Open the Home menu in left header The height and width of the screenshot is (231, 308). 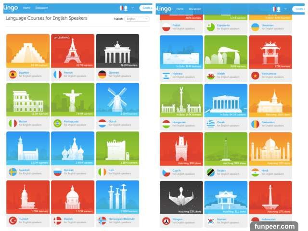coord(27,8)
